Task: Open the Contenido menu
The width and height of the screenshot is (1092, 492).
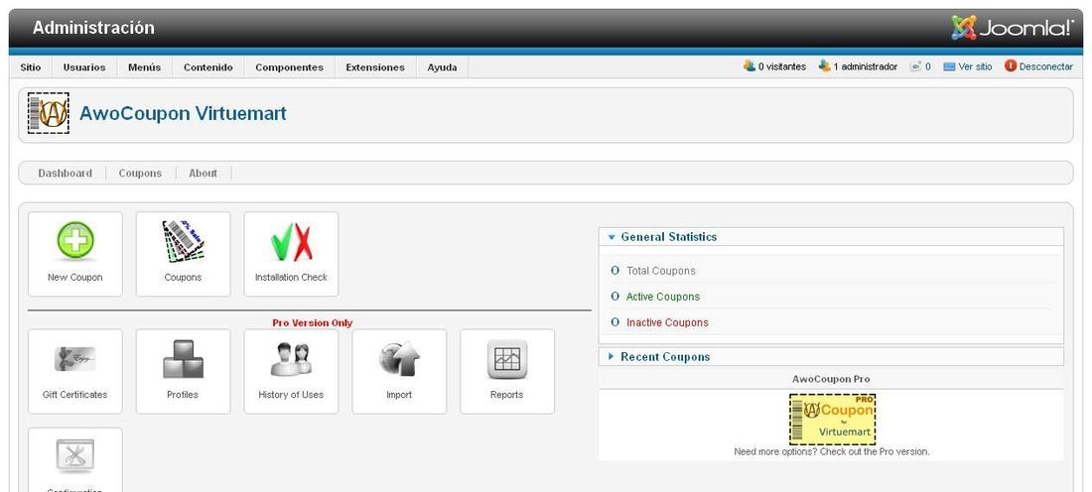Action: [208, 67]
